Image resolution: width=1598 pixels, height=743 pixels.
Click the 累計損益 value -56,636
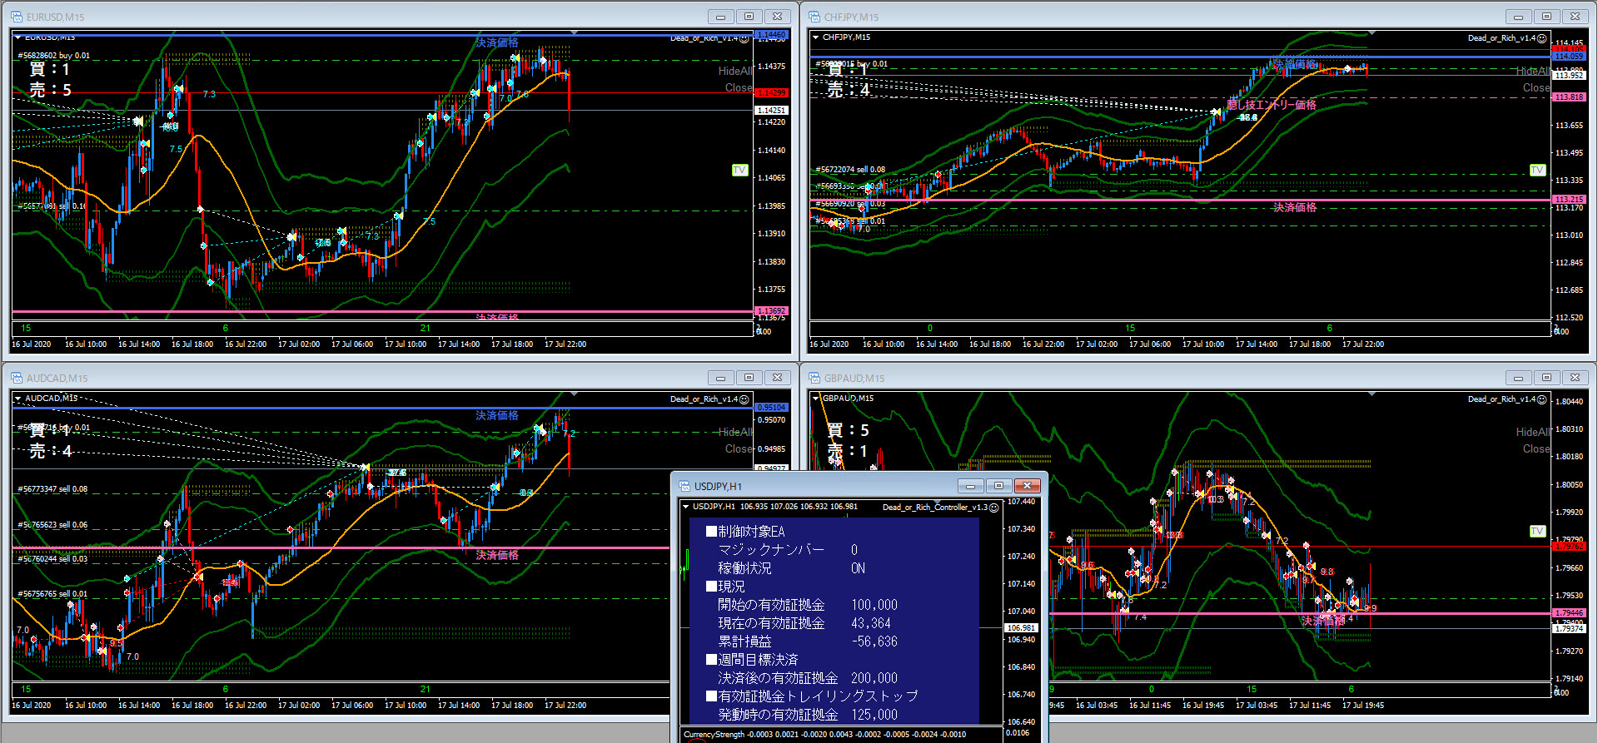(x=874, y=641)
